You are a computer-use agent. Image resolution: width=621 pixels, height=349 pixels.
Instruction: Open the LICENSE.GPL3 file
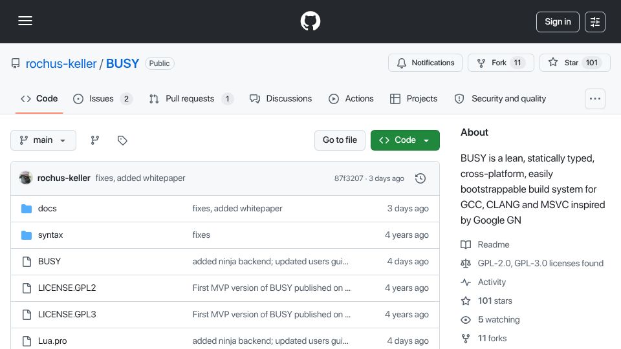click(67, 315)
